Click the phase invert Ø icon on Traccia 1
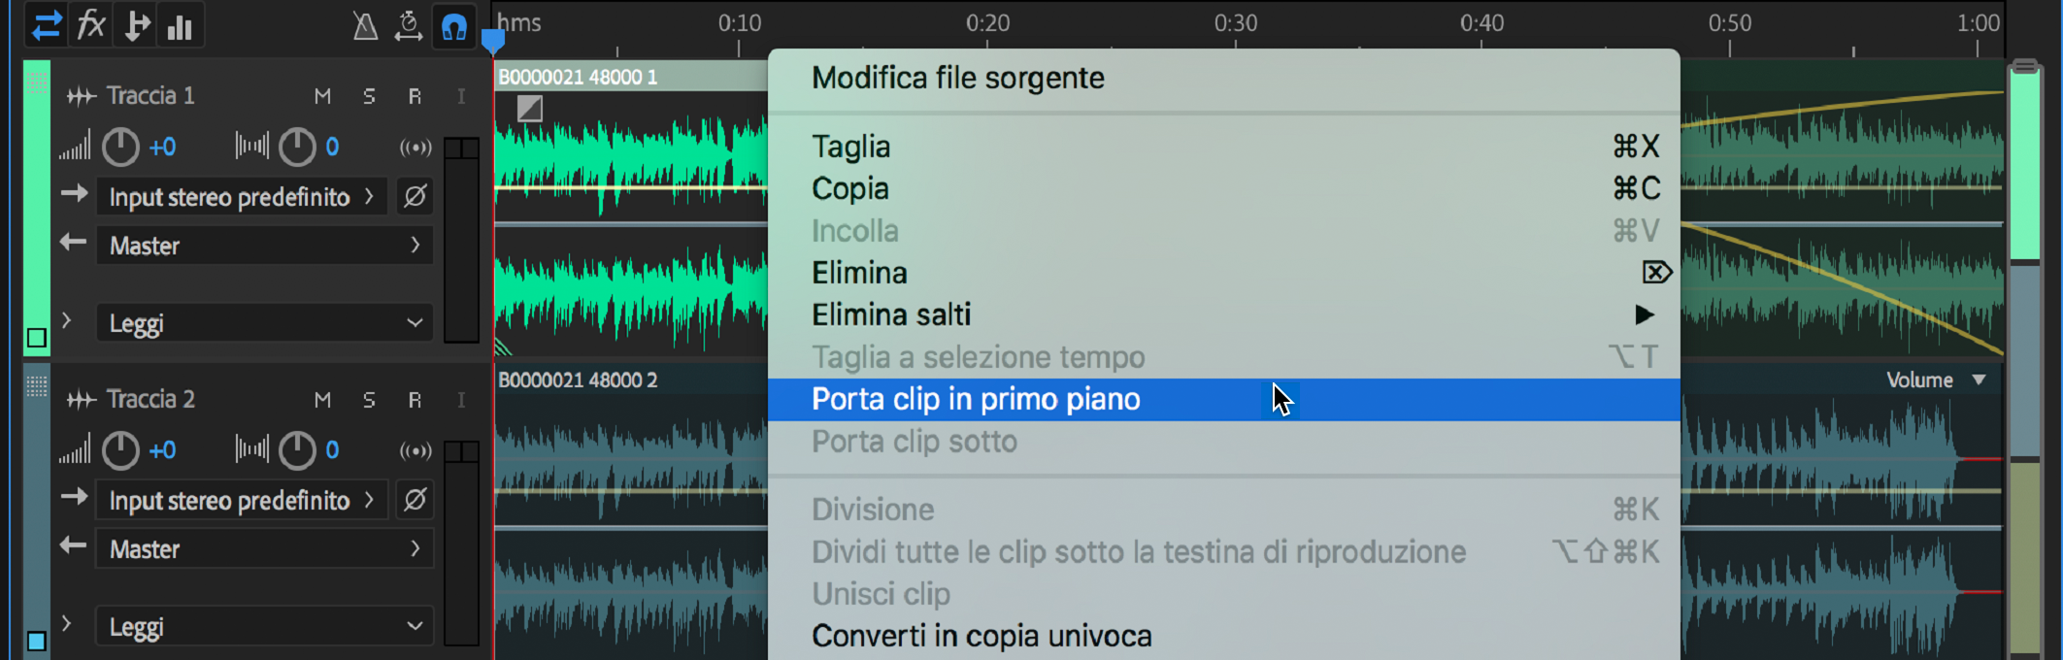The height and width of the screenshot is (660, 2063). (414, 196)
